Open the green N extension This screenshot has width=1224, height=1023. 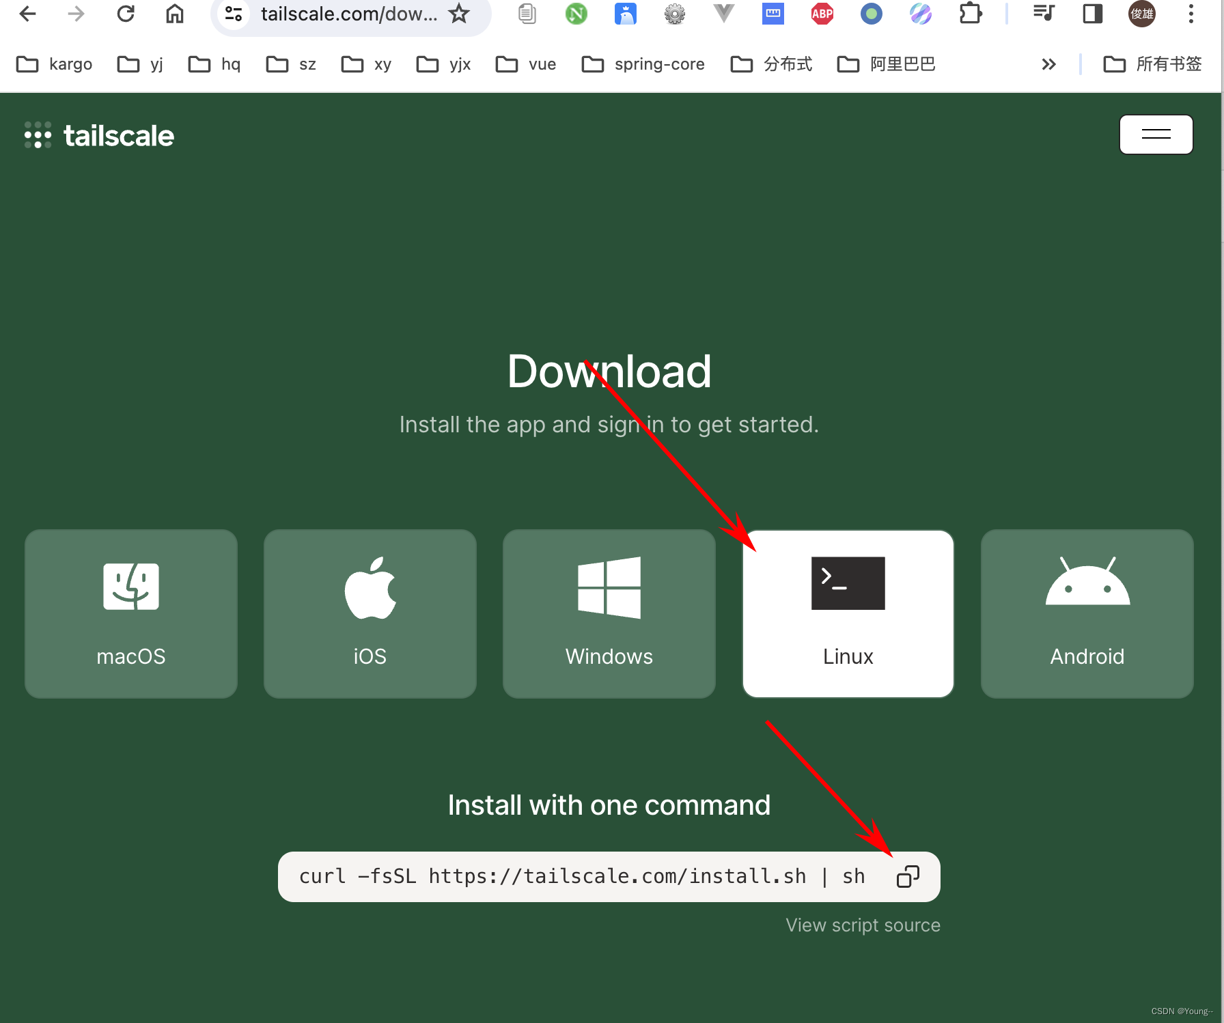(x=576, y=14)
